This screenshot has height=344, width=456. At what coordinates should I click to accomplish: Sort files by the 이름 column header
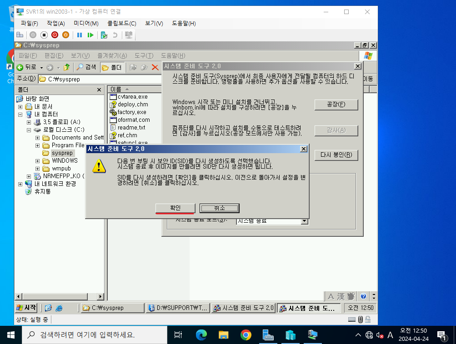pos(135,89)
